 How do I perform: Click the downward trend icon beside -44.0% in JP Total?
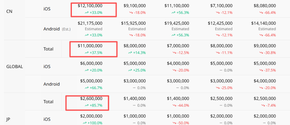pos(174,105)
